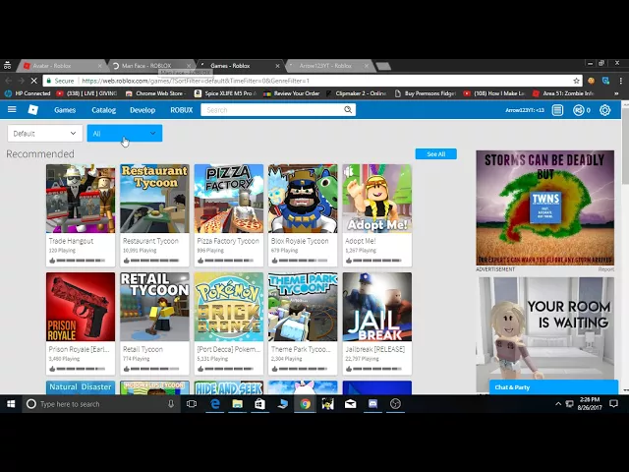Open the Theme Park Tycoon thumbnail
The width and height of the screenshot is (629, 472).
[303, 307]
